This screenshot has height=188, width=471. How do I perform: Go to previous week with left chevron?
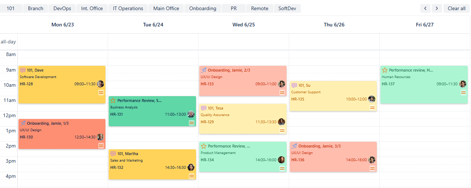[425, 8]
